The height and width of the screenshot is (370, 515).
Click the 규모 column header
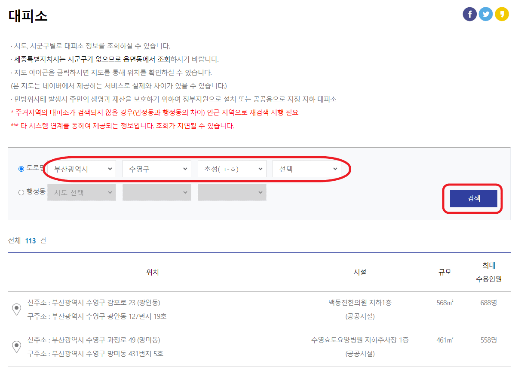(x=445, y=272)
